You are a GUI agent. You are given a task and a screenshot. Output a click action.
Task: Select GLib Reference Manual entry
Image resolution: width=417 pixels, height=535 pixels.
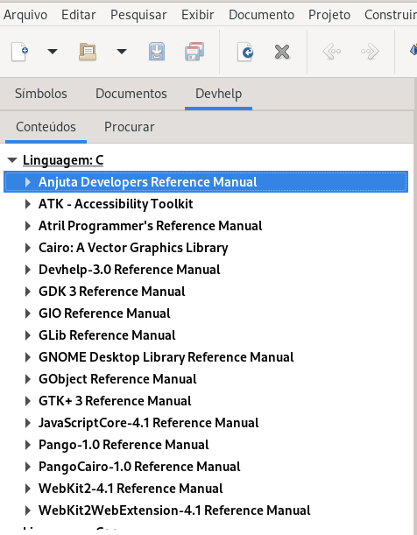coord(107,335)
